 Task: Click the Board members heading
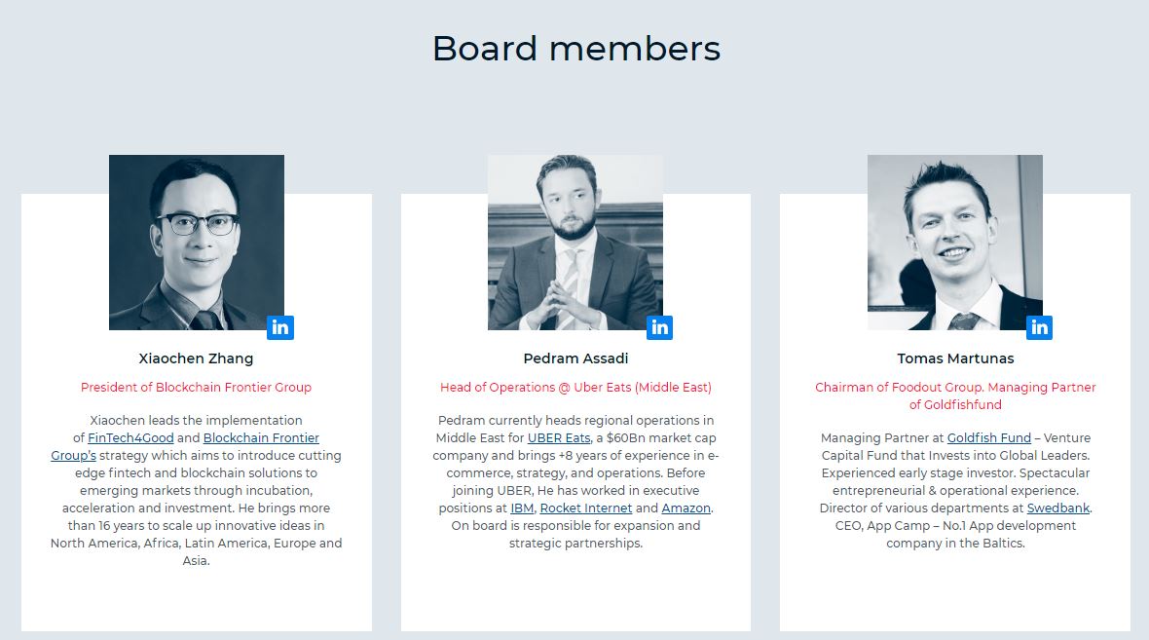(x=576, y=49)
